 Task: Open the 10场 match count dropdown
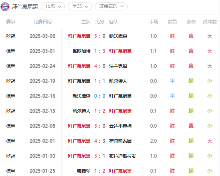[x=53, y=7]
